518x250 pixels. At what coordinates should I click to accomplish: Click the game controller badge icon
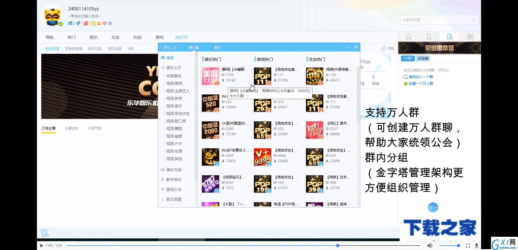point(70,23)
